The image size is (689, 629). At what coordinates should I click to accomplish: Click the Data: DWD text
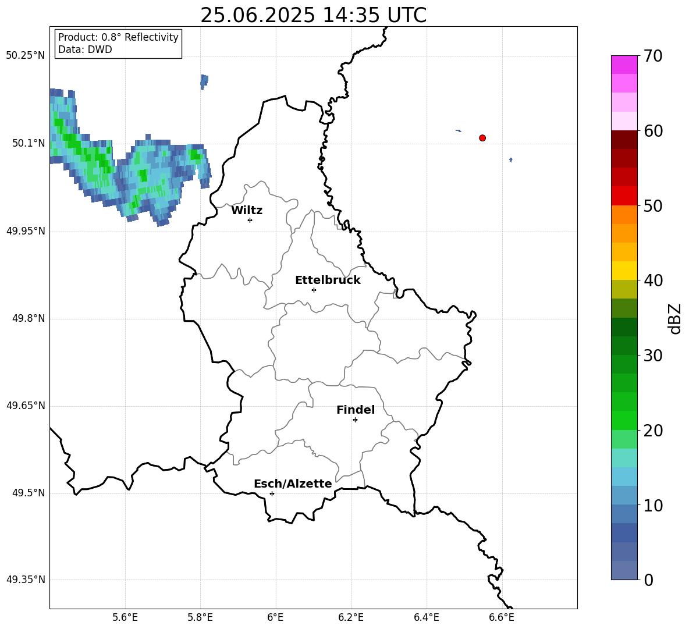[85, 49]
